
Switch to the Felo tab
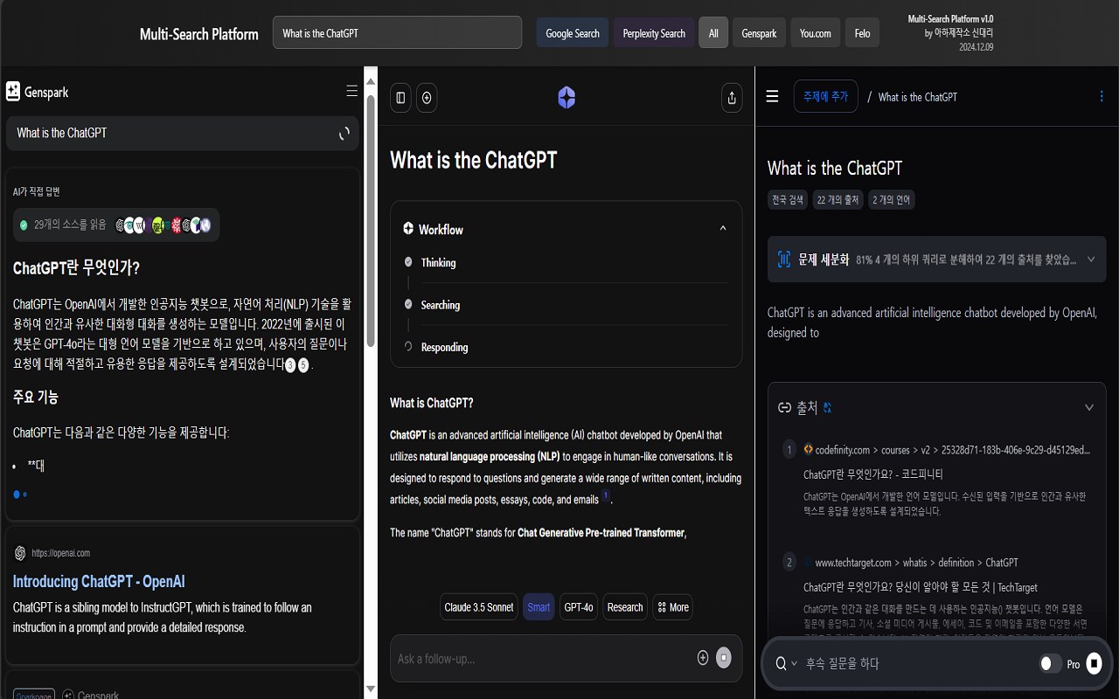[x=863, y=33]
